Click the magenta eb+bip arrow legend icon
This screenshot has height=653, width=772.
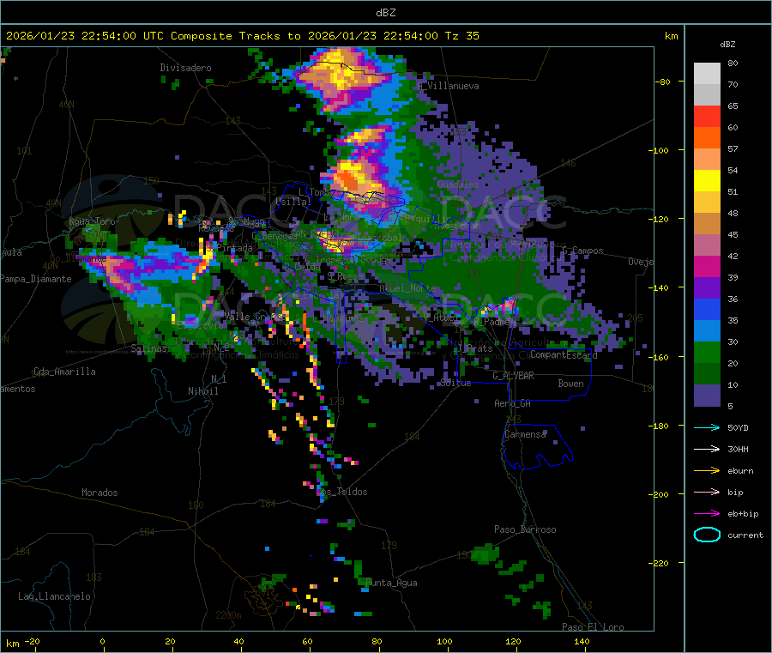pos(707,514)
